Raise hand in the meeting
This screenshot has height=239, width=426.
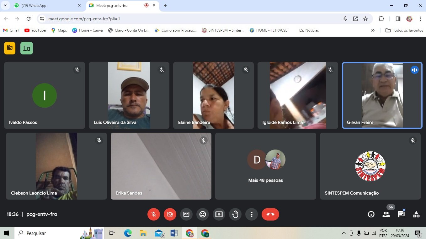tap(235, 214)
